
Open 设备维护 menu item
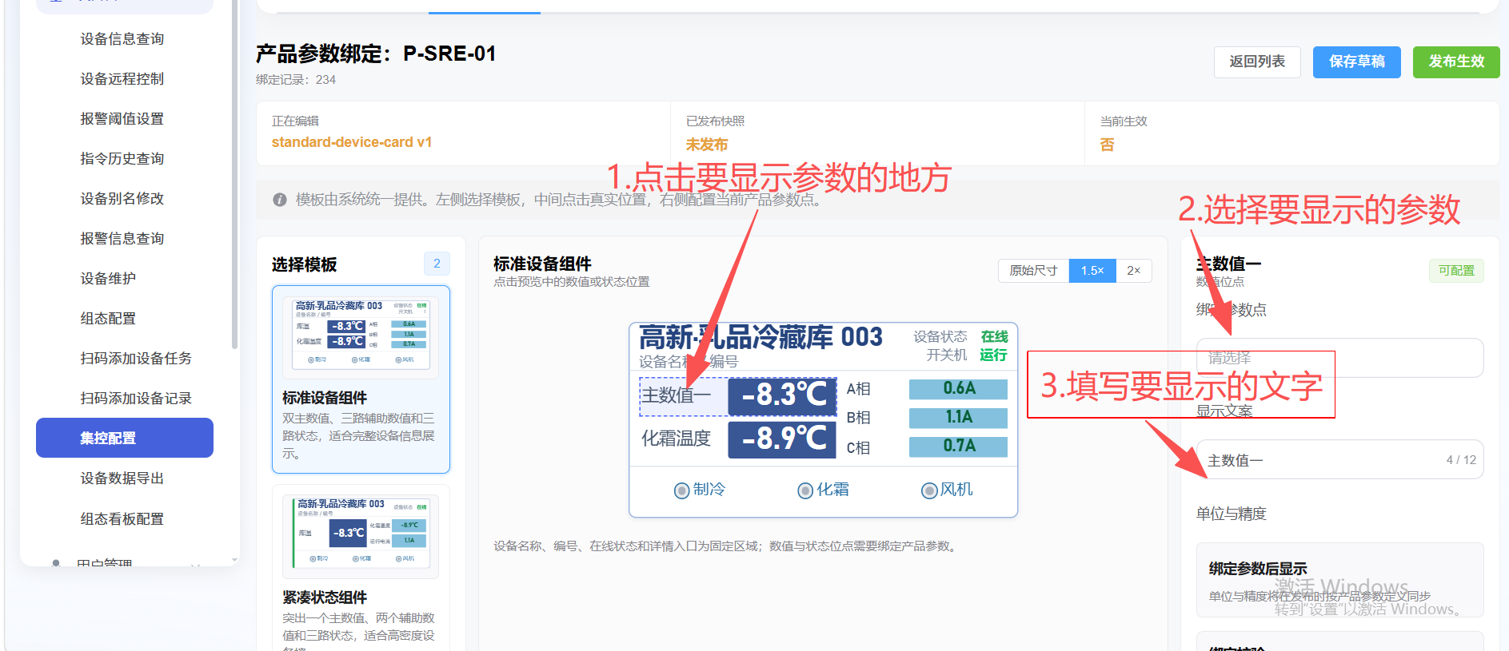click(109, 279)
